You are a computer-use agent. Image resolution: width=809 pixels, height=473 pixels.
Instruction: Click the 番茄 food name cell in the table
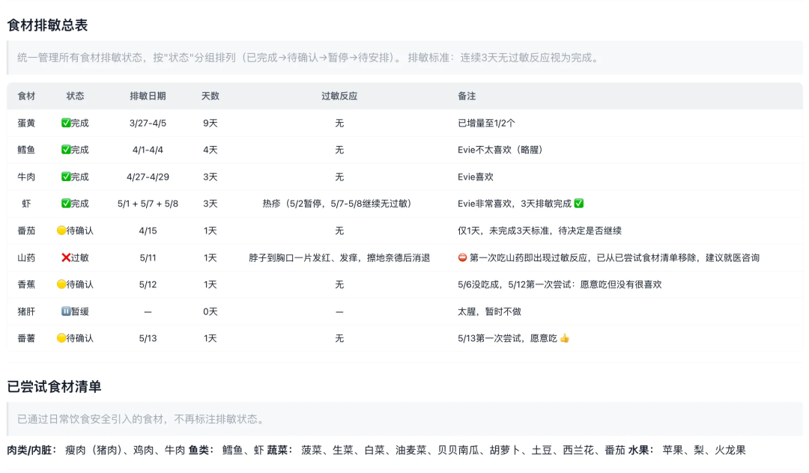[26, 231]
